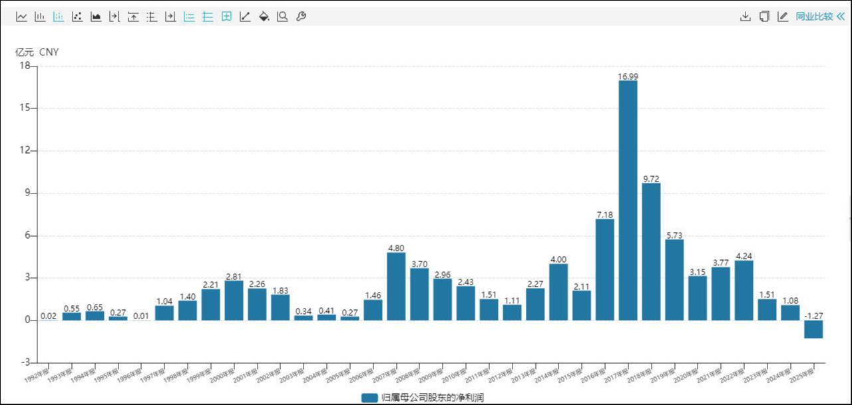This screenshot has width=852, height=405.
Task: Click the magnifier zoom chart icon
Action: point(282,17)
